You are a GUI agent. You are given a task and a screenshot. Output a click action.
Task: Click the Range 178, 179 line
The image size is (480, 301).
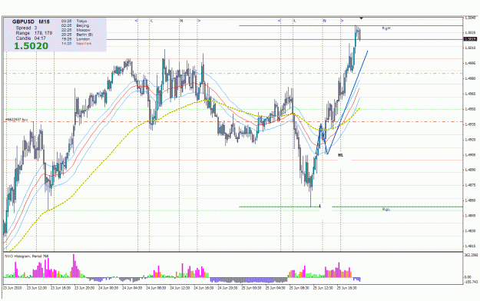(x=34, y=33)
